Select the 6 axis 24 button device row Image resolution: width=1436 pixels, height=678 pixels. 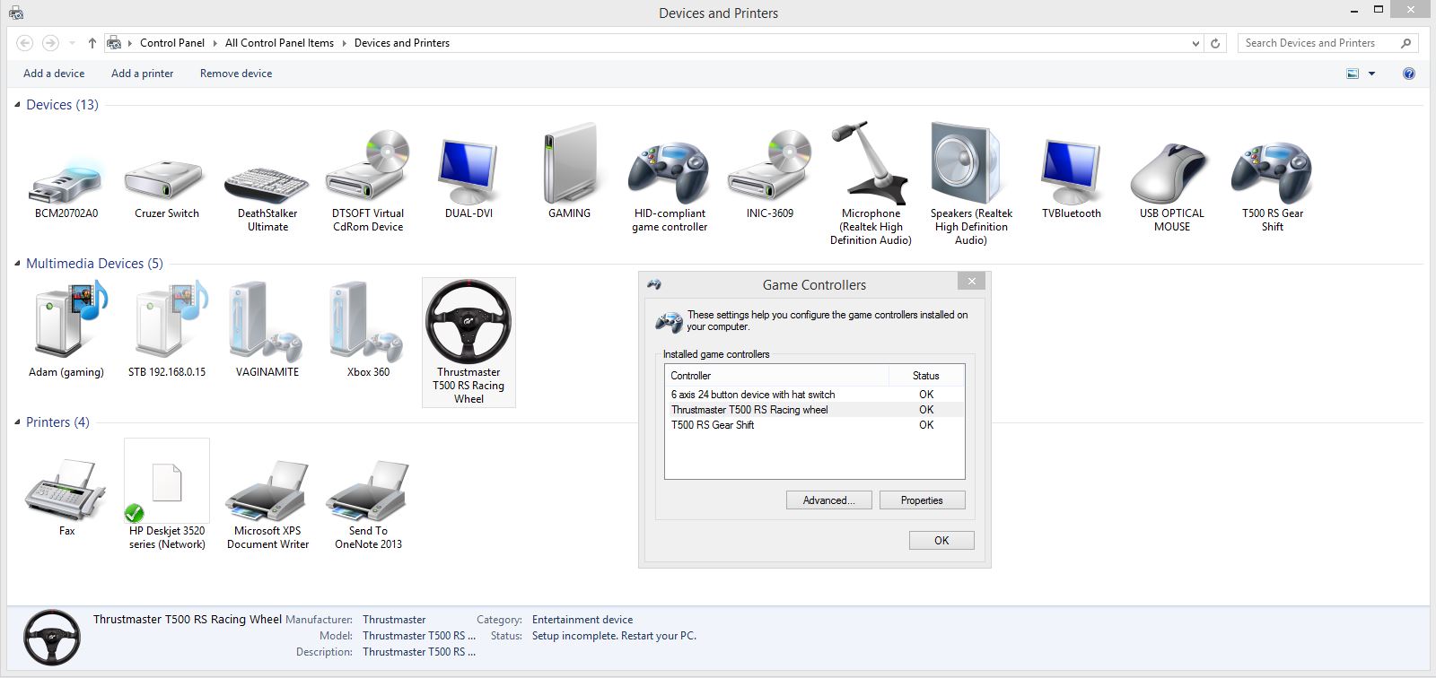click(x=814, y=395)
